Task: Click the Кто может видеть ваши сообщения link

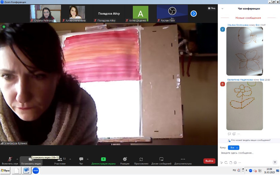Action: tap(251, 140)
